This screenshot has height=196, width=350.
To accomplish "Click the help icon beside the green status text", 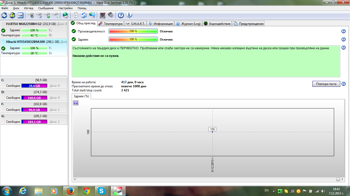I will (344, 47).
